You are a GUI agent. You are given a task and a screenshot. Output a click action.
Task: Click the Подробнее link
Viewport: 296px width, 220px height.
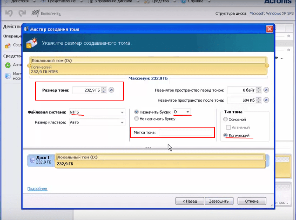(x=37, y=189)
